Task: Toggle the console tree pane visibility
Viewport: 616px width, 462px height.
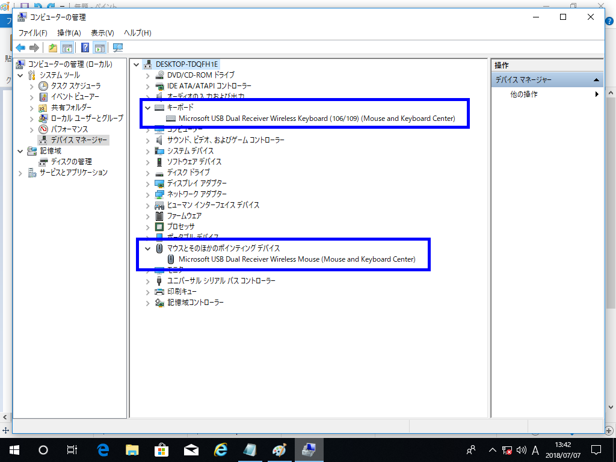Action: click(67, 48)
